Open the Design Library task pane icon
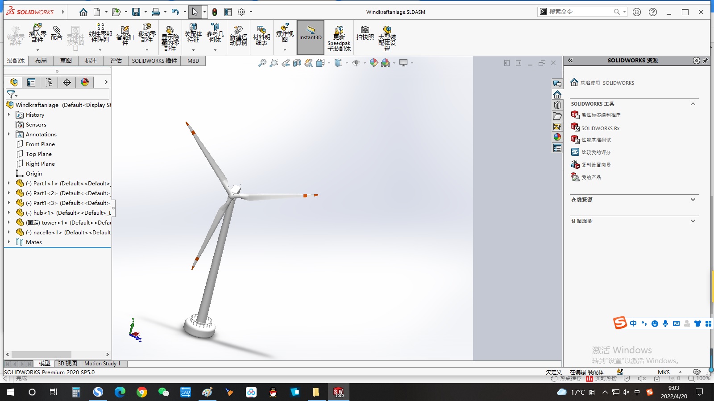714x401 pixels. [557, 105]
